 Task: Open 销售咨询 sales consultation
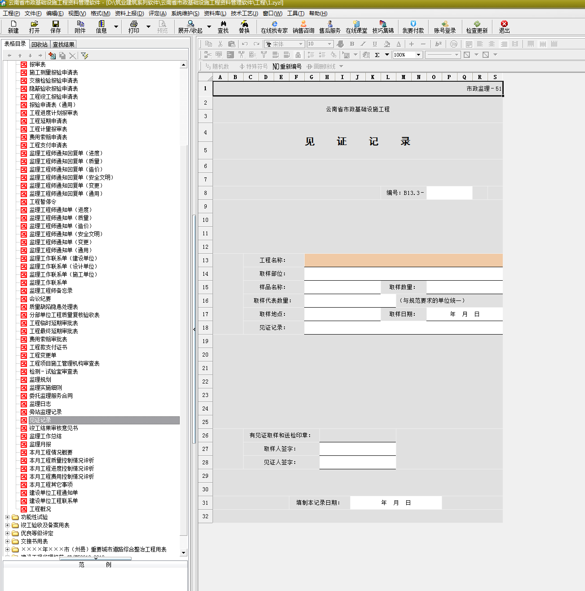(x=304, y=26)
